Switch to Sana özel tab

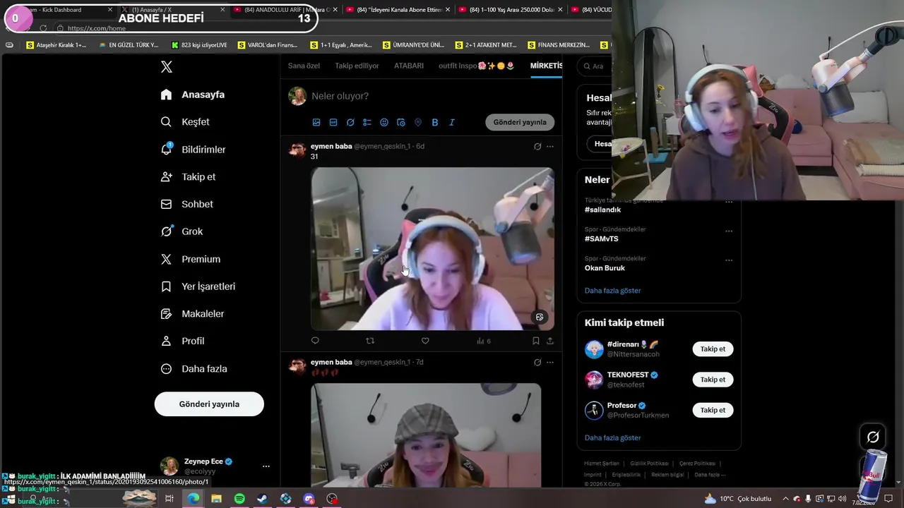pyautogui.click(x=304, y=66)
